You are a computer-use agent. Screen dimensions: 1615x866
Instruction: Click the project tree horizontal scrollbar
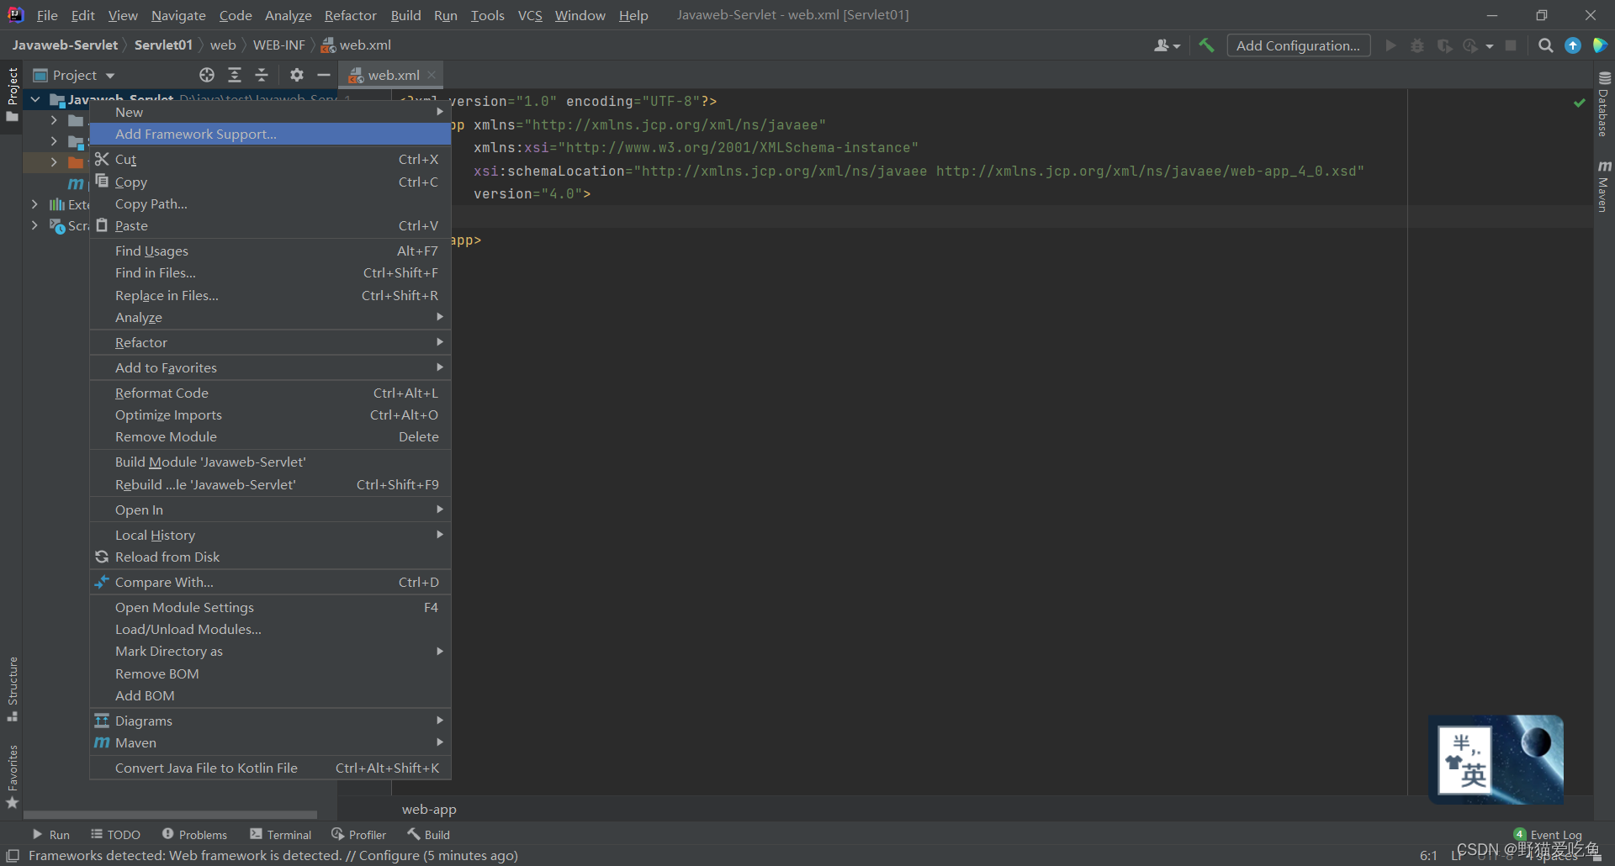170,815
